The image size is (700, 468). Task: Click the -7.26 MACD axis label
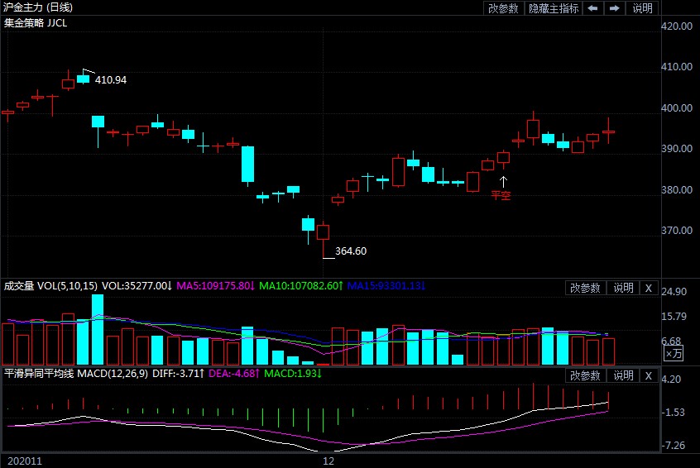pos(673,445)
